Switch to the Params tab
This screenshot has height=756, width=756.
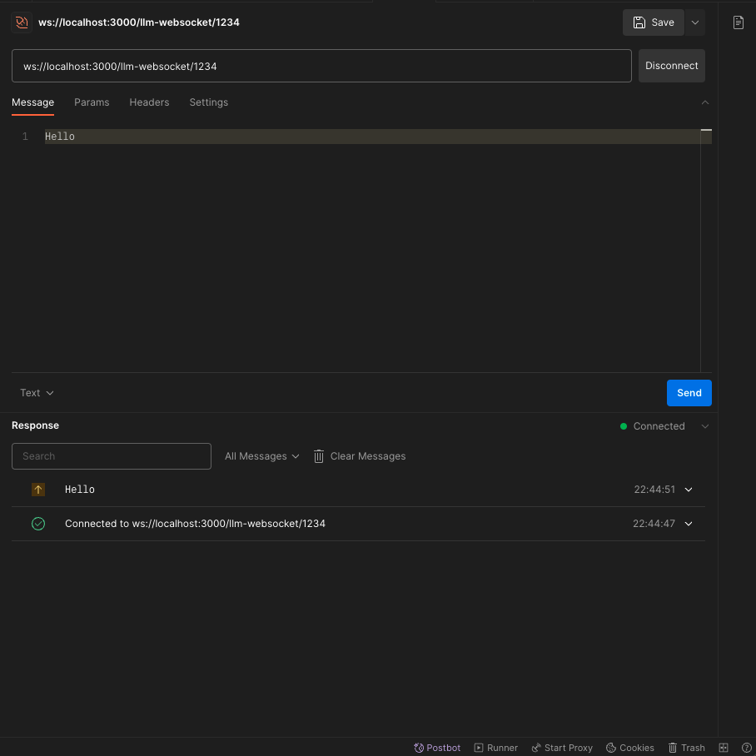click(92, 102)
